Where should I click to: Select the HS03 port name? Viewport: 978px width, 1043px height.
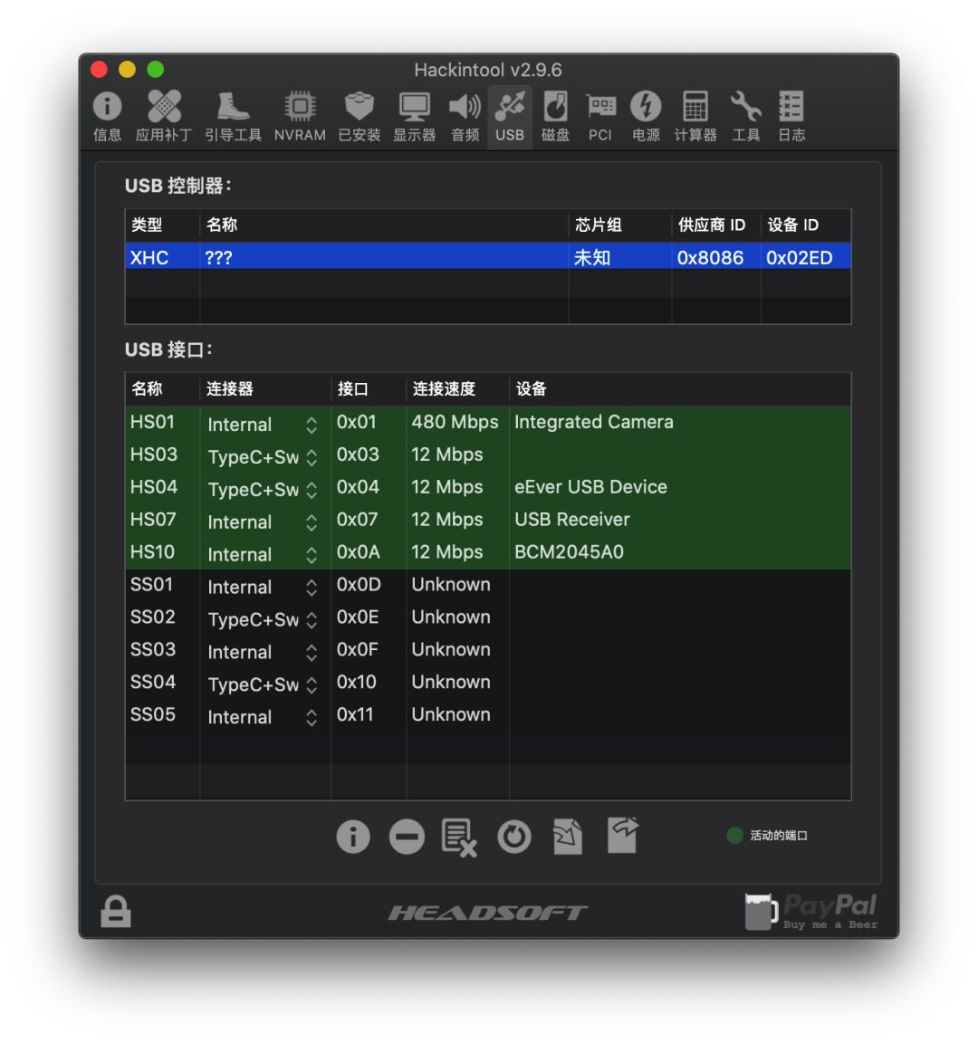154,455
